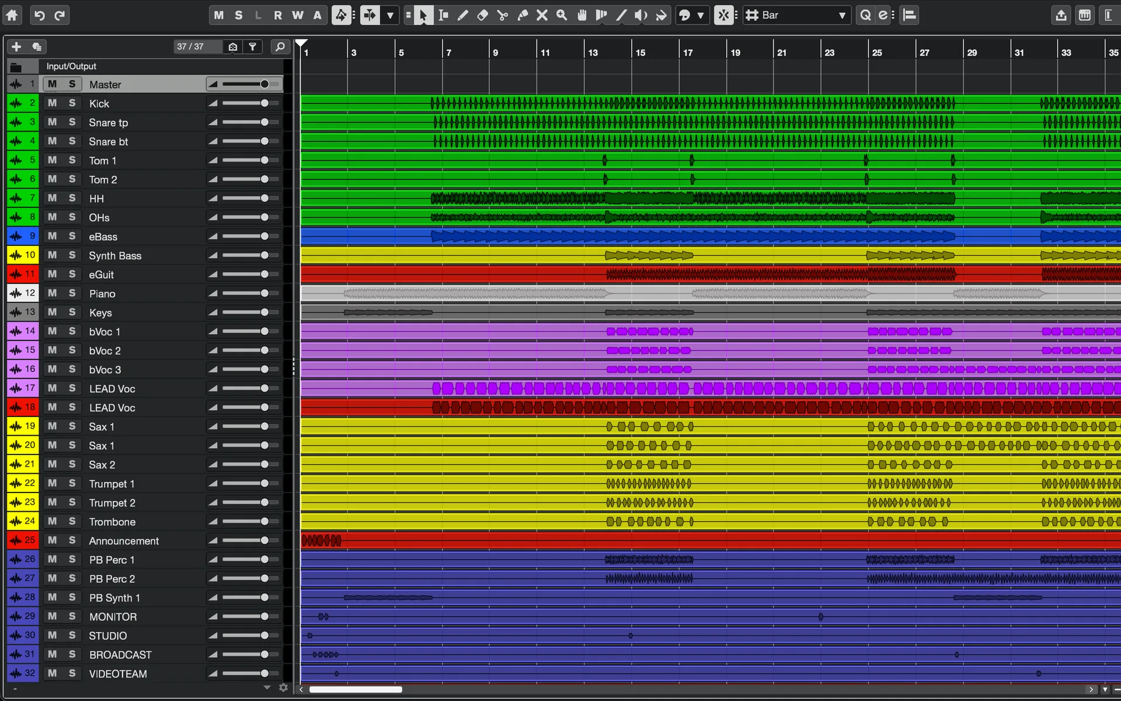This screenshot has width=1121, height=701.
Task: Select the Draw pencil tool
Action: coord(463,15)
